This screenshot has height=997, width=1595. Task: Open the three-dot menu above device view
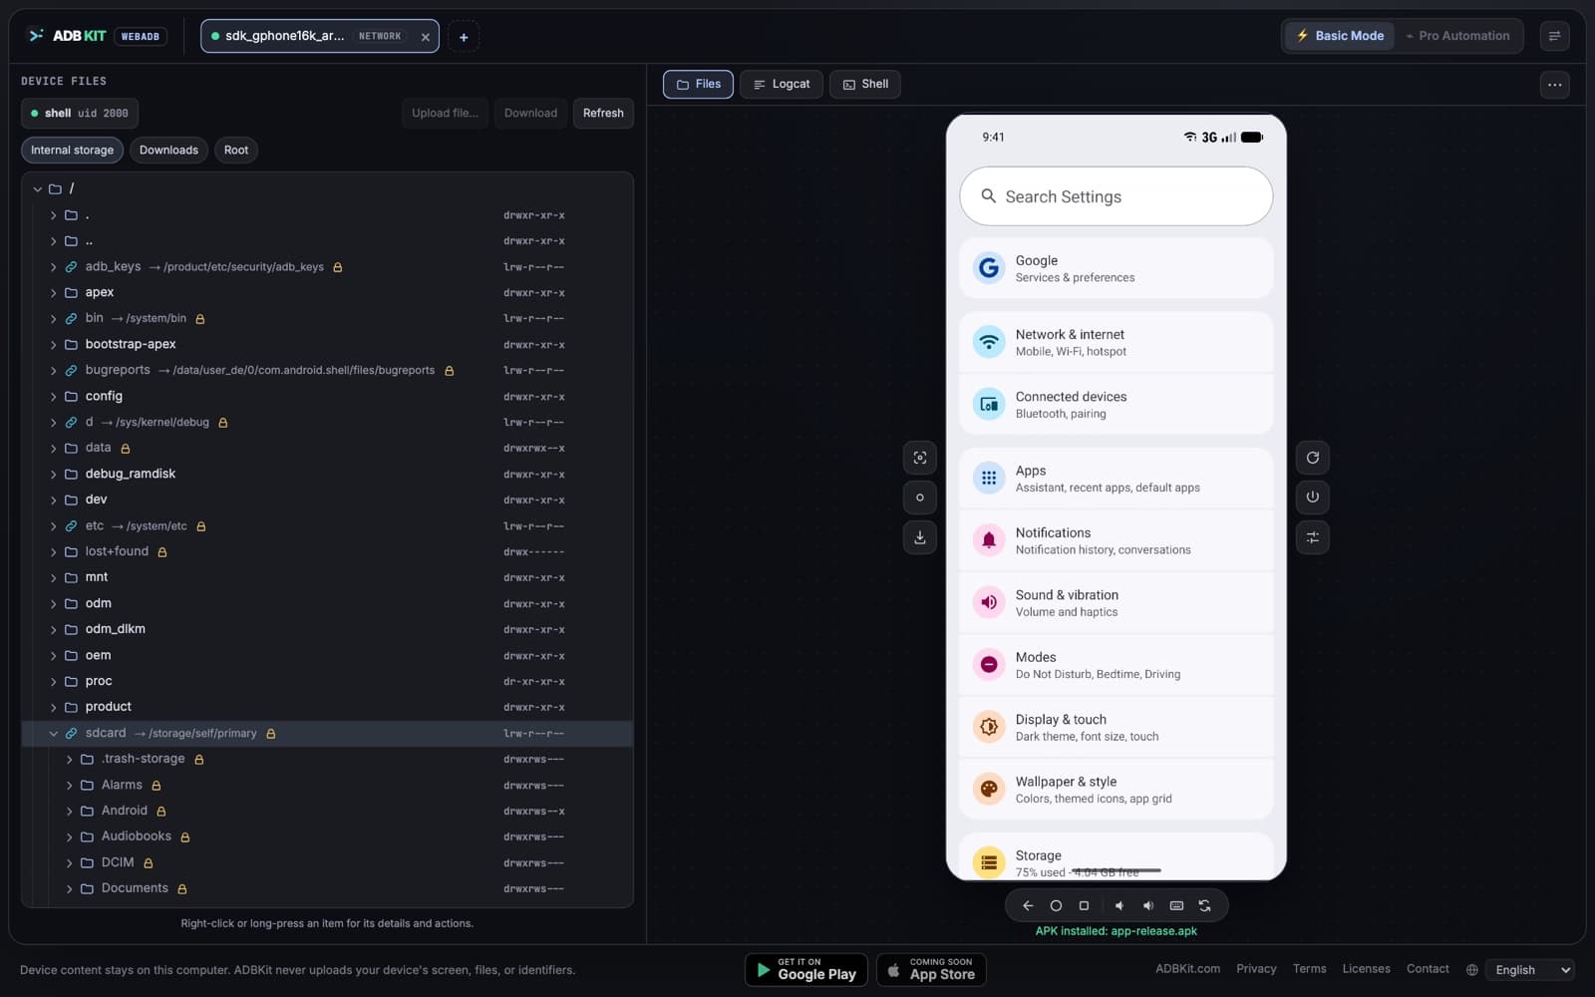(x=1554, y=85)
